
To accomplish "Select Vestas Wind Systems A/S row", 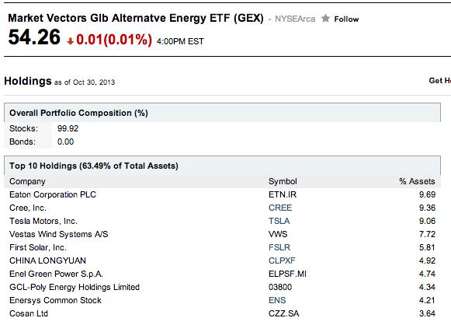I will point(222,234).
